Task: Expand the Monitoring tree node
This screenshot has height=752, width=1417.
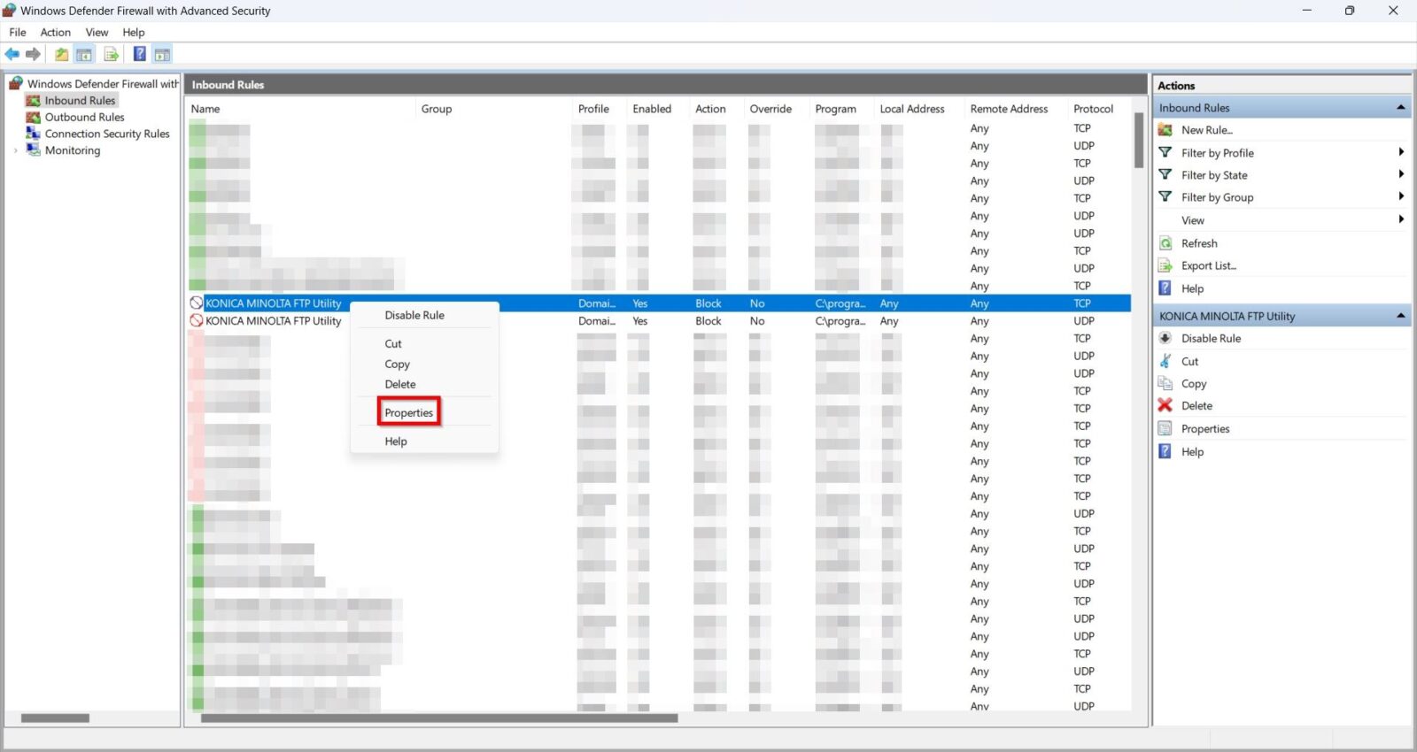Action: (16, 150)
